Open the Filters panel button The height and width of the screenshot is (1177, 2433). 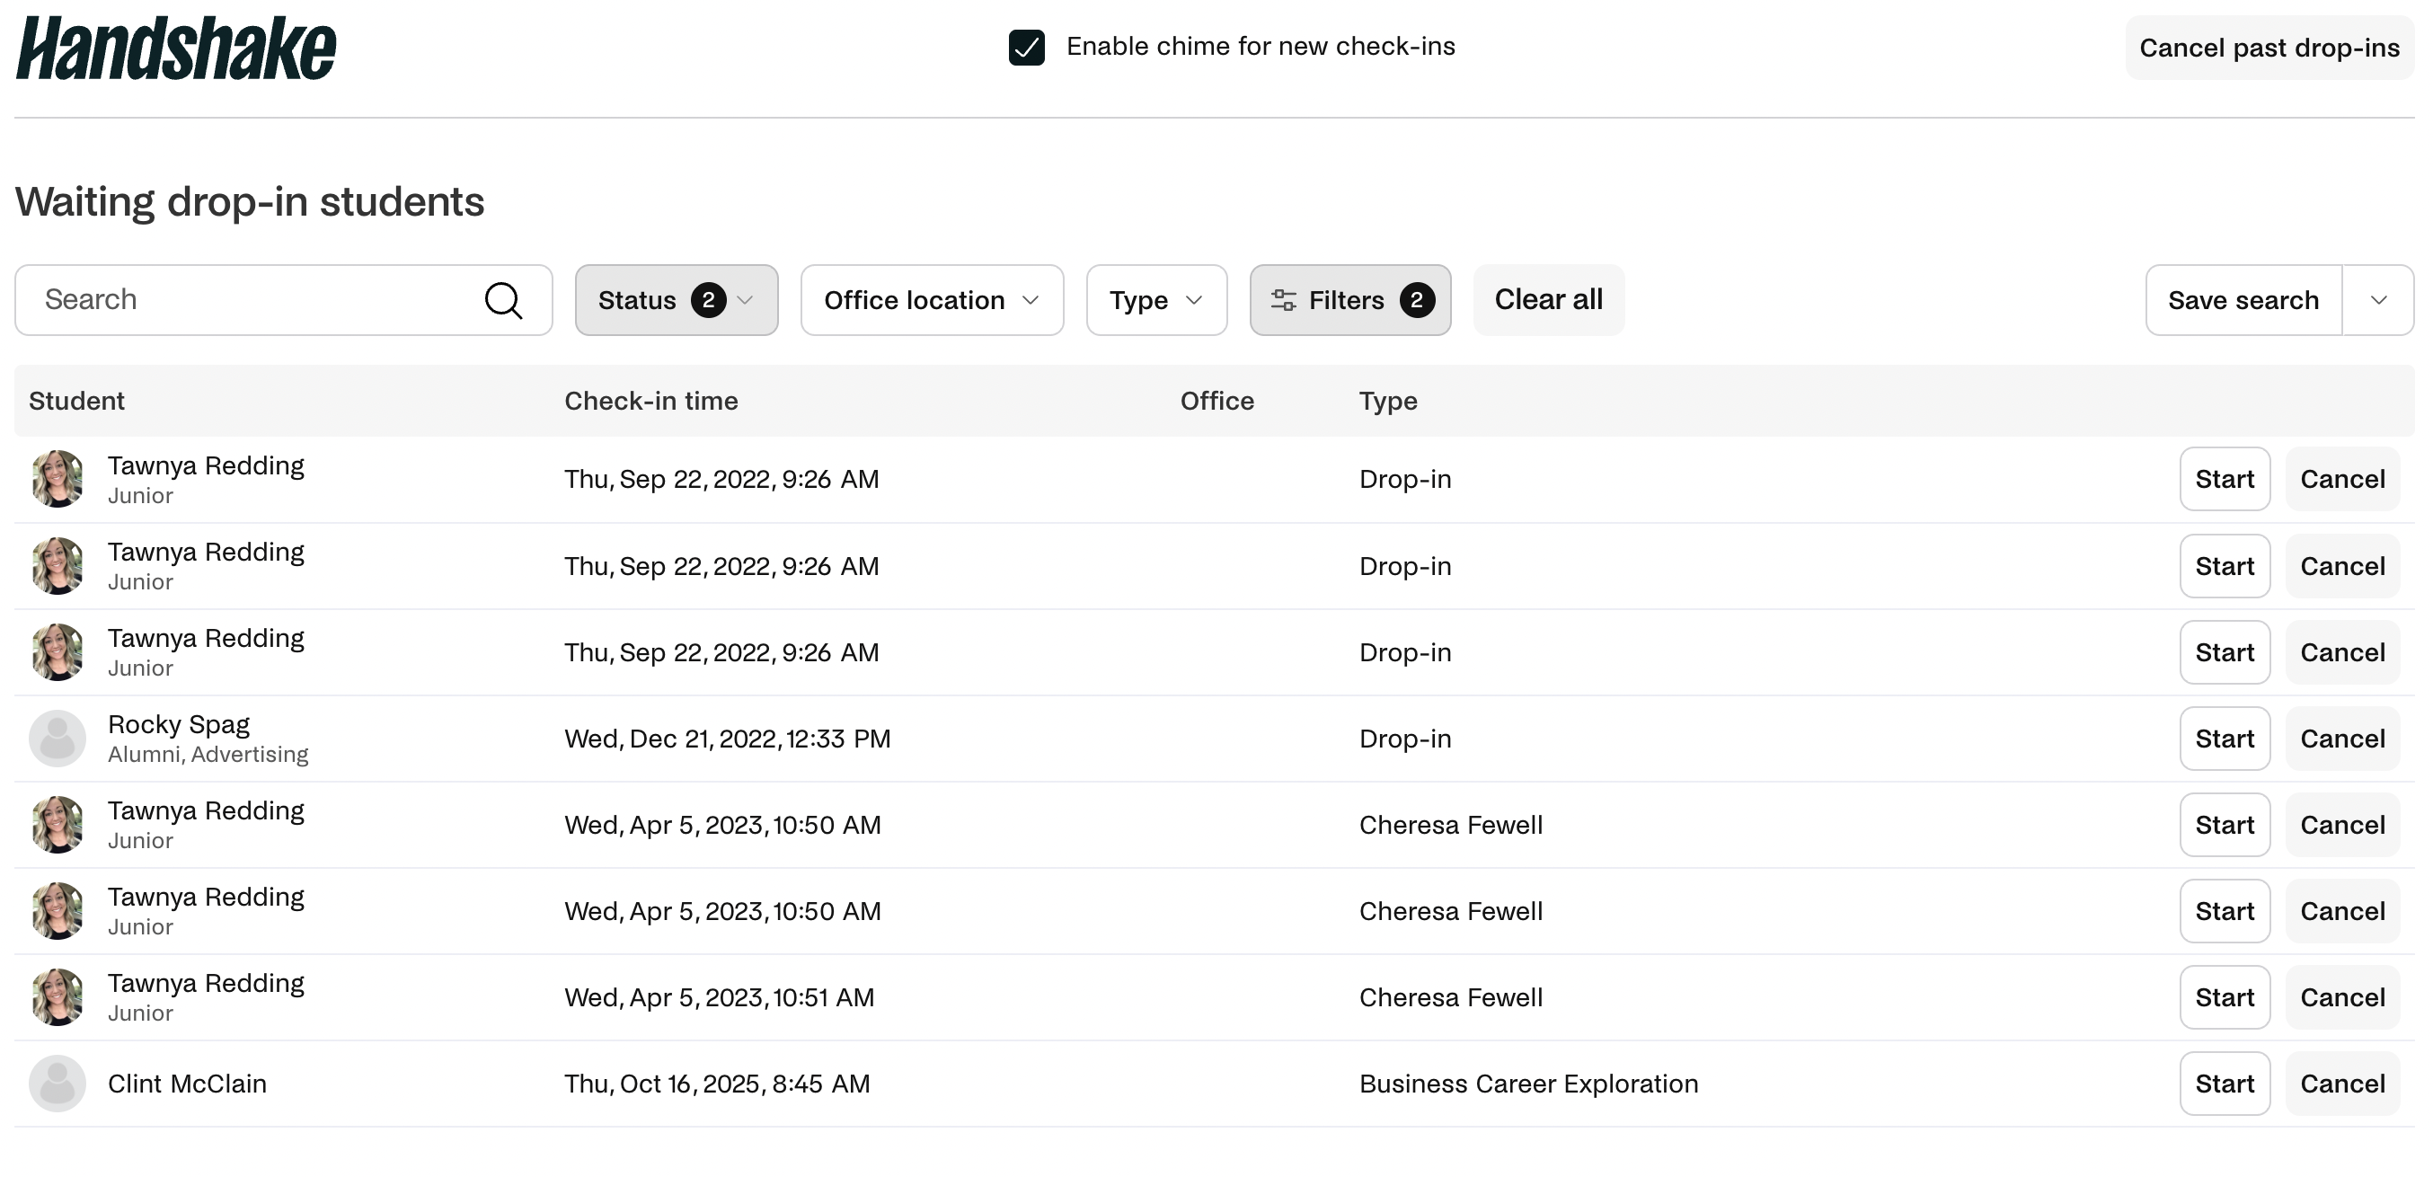(1350, 300)
